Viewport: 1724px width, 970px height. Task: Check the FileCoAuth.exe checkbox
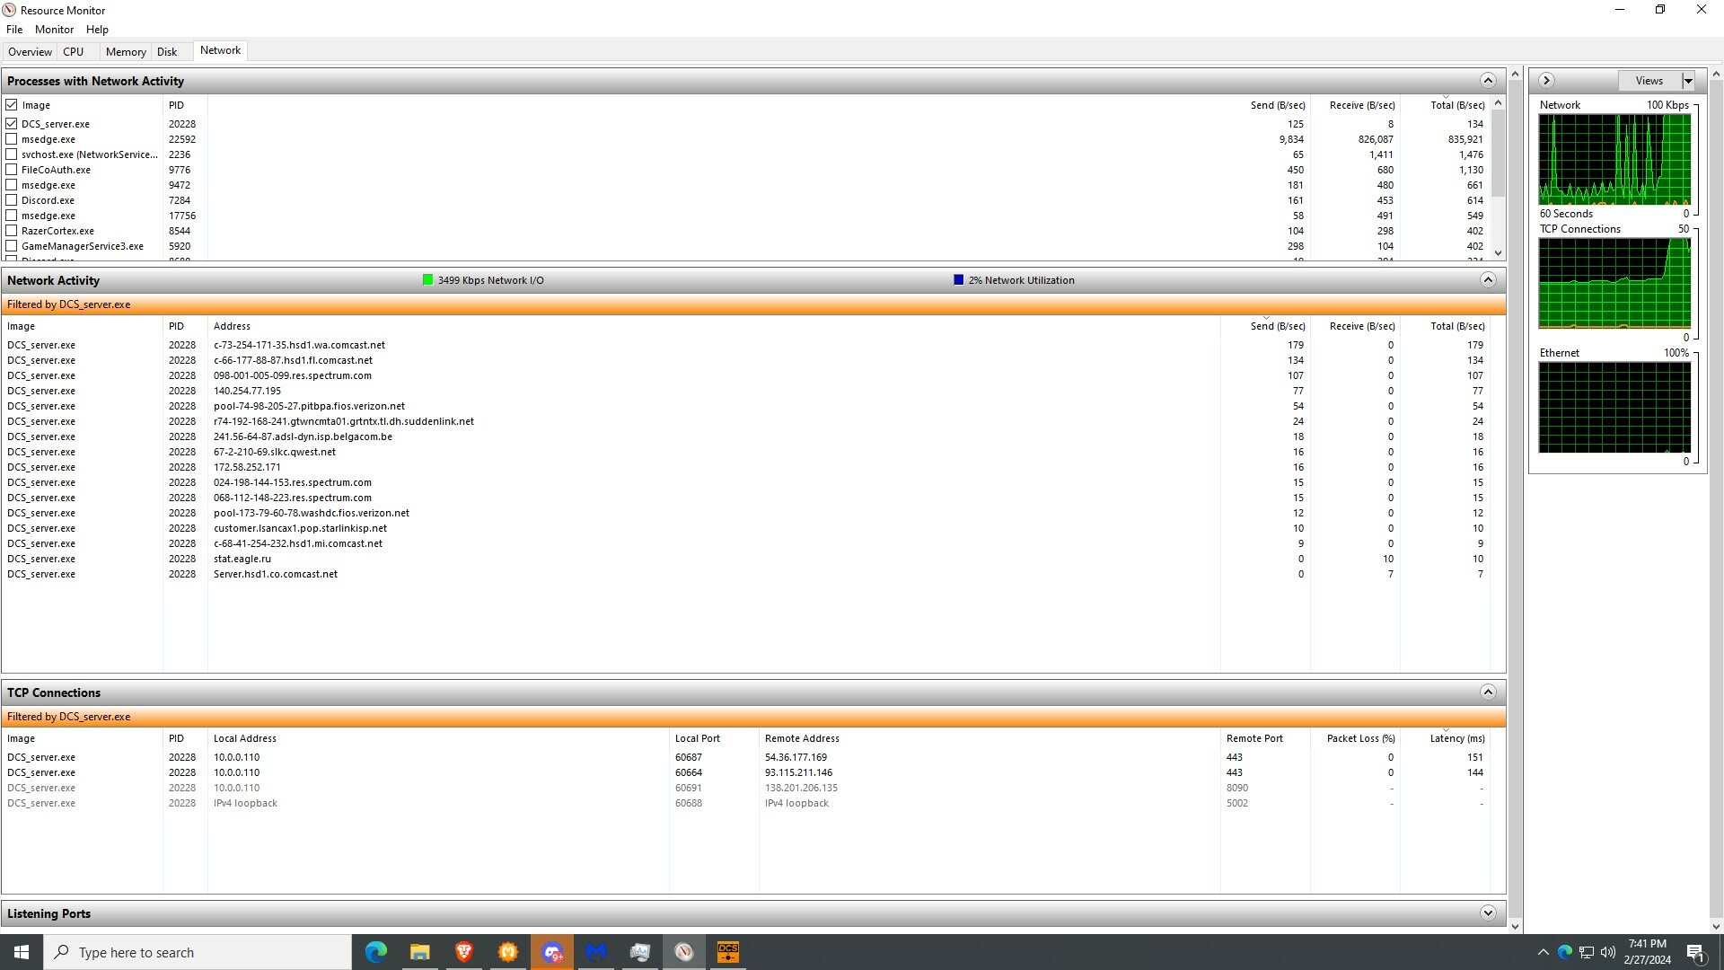12,170
